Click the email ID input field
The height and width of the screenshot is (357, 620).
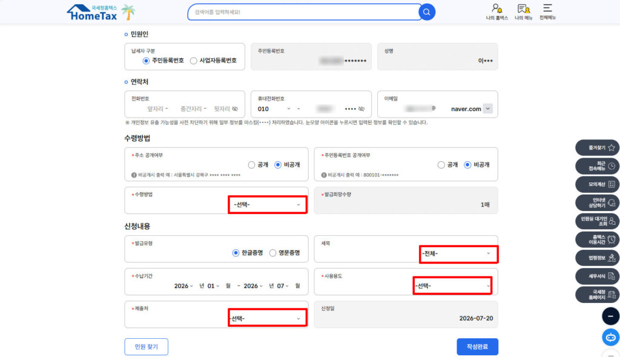[x=418, y=109]
